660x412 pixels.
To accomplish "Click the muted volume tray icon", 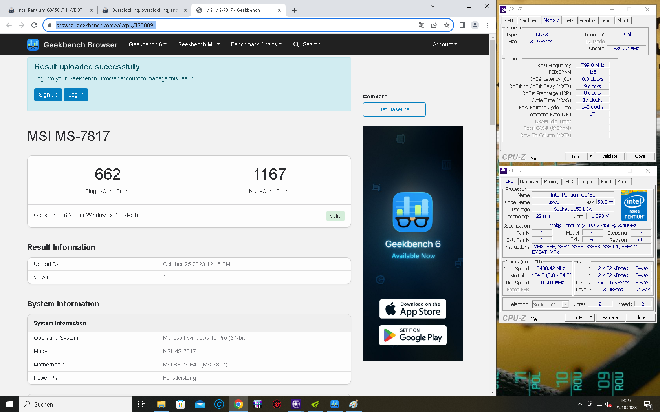I will click(609, 404).
